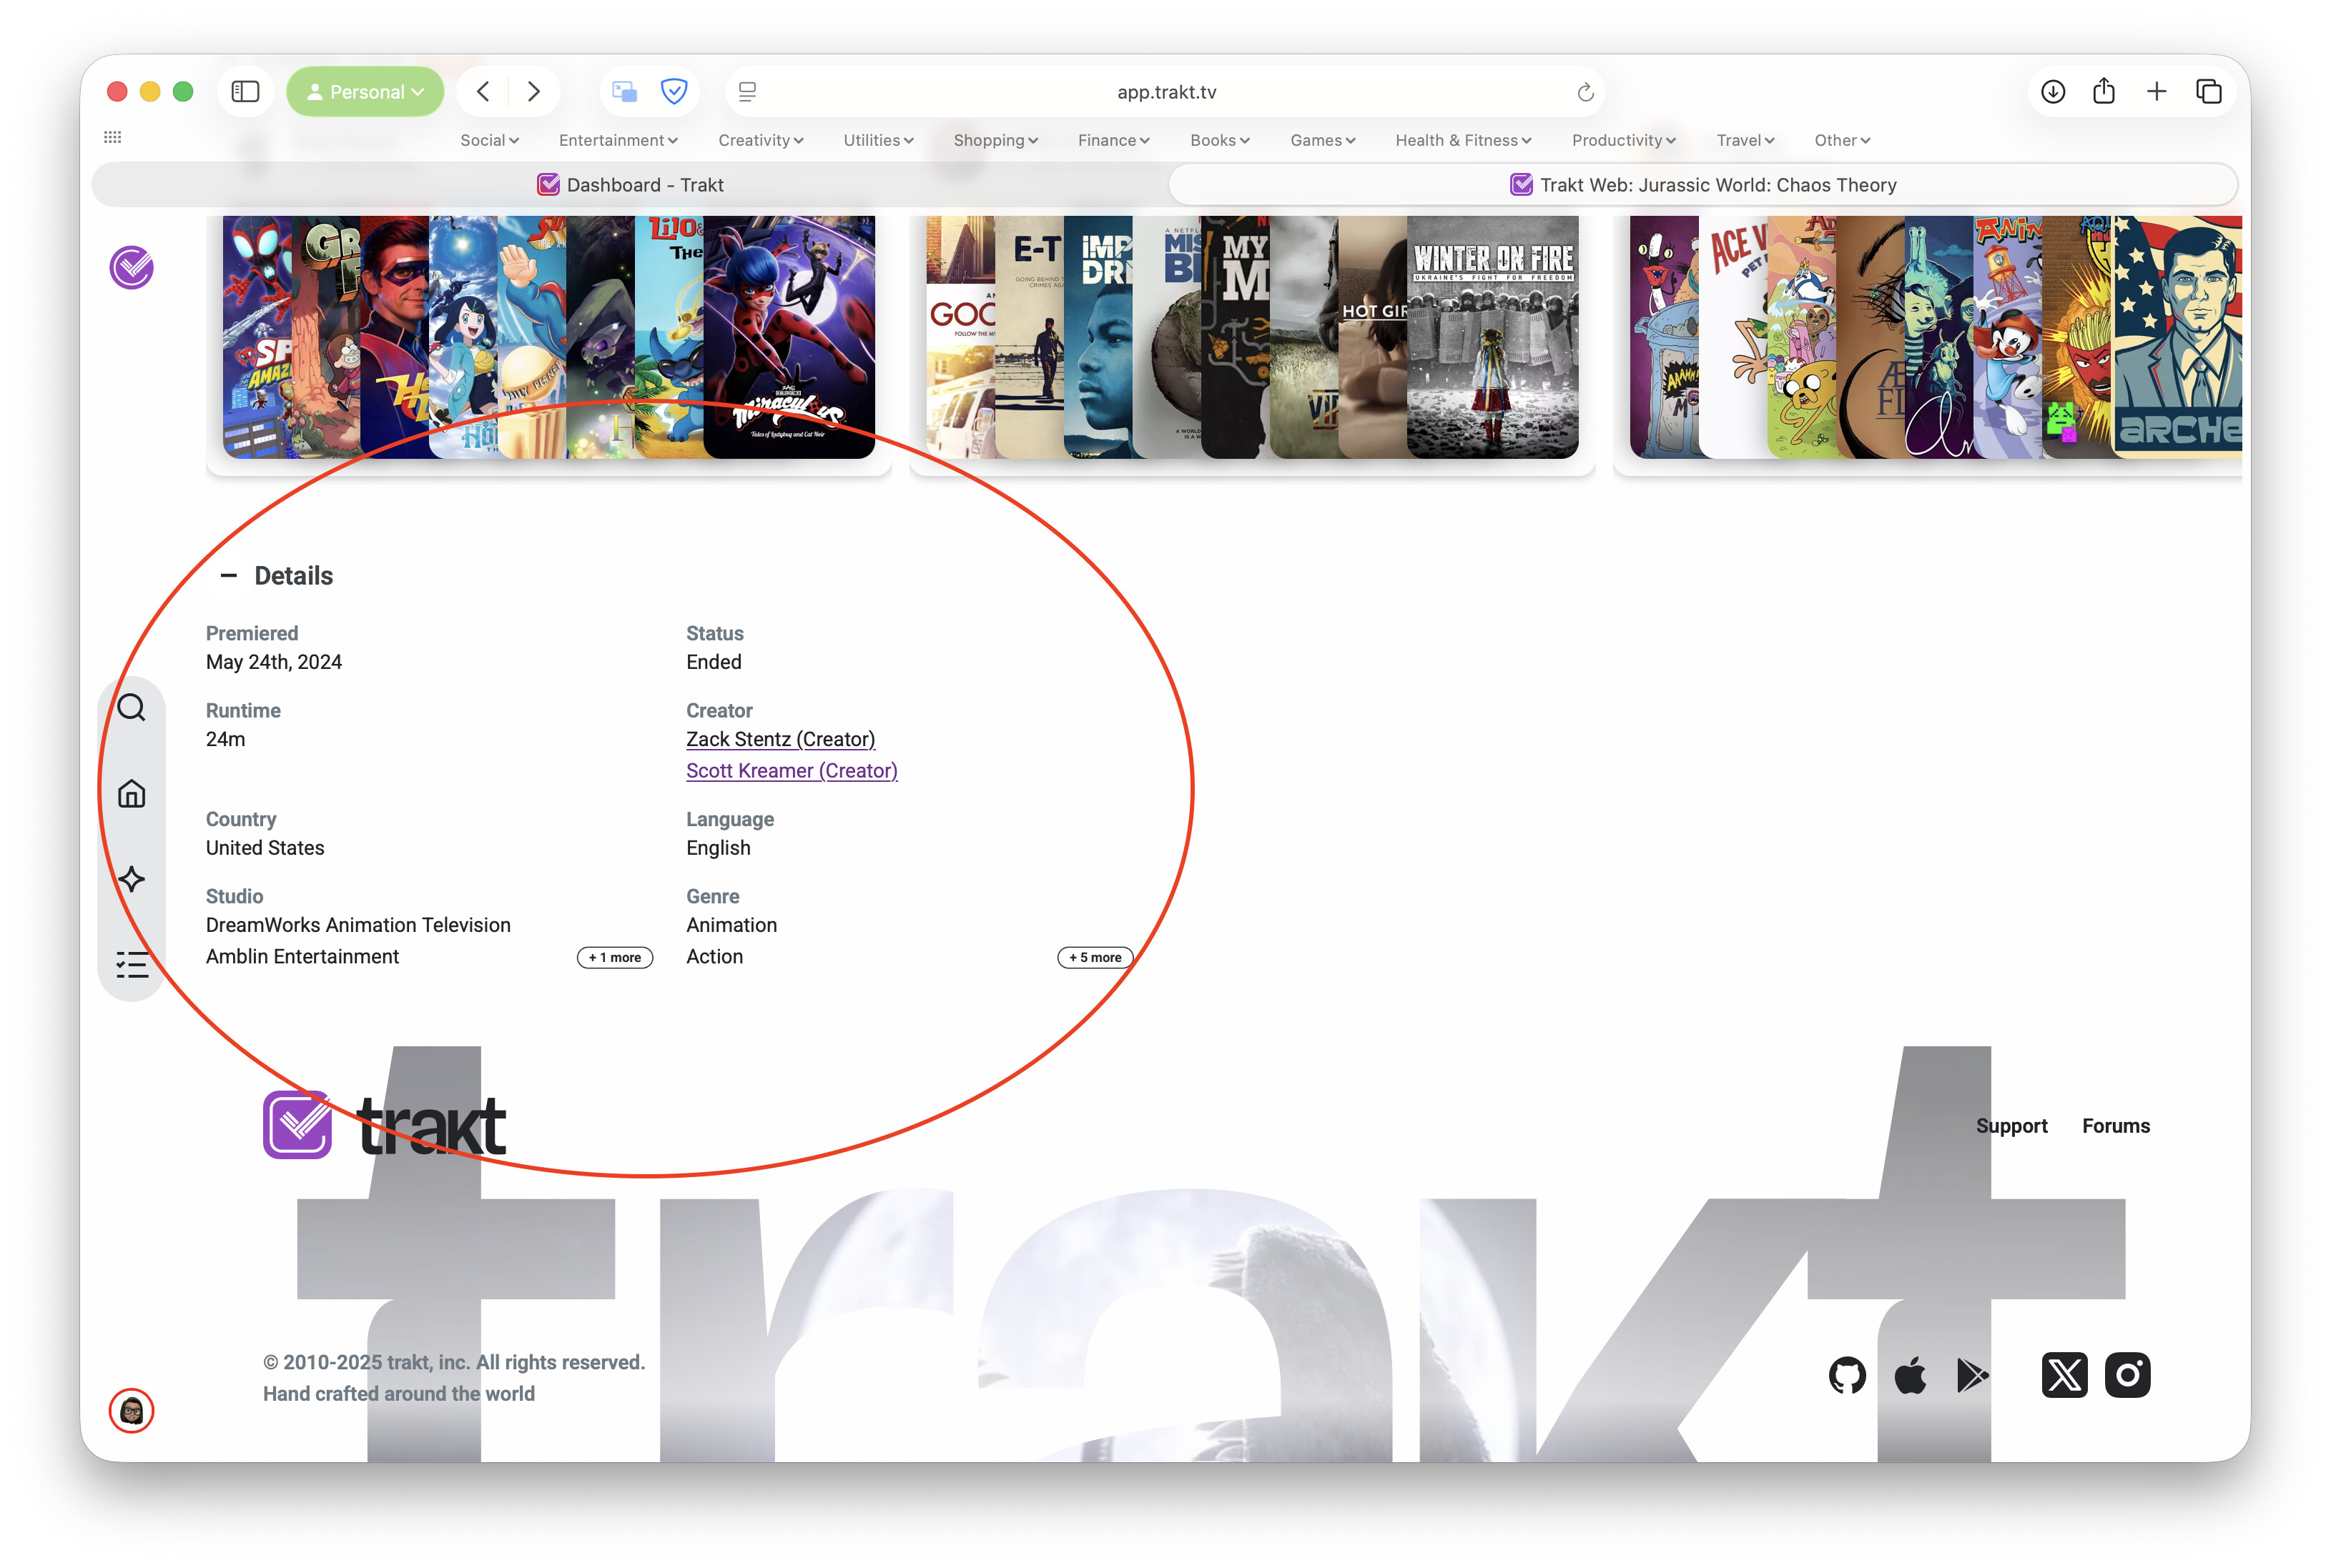
Task: Open the Trakt search icon in sidebar
Action: coord(131,708)
